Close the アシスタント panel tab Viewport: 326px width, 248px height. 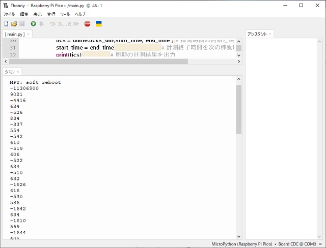tap(270, 35)
